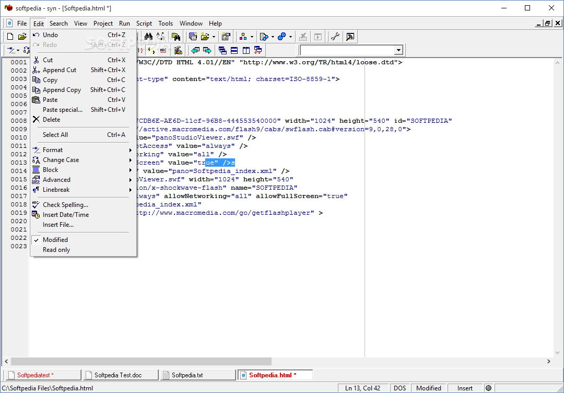Screen dimensions: 564x393
Task: Click the 'DOS' status bar entry
Action: pyautogui.click(x=399, y=388)
